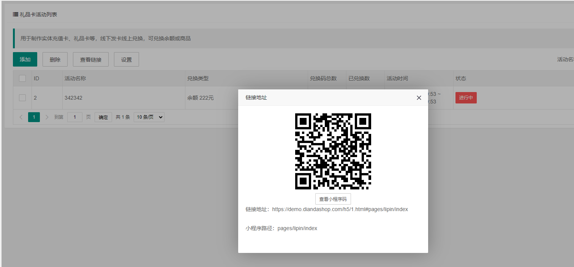Click the previous page arrow
The height and width of the screenshot is (267, 574).
pos(21,117)
